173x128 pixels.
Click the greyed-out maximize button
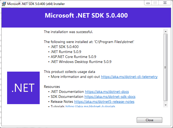point(155,3)
